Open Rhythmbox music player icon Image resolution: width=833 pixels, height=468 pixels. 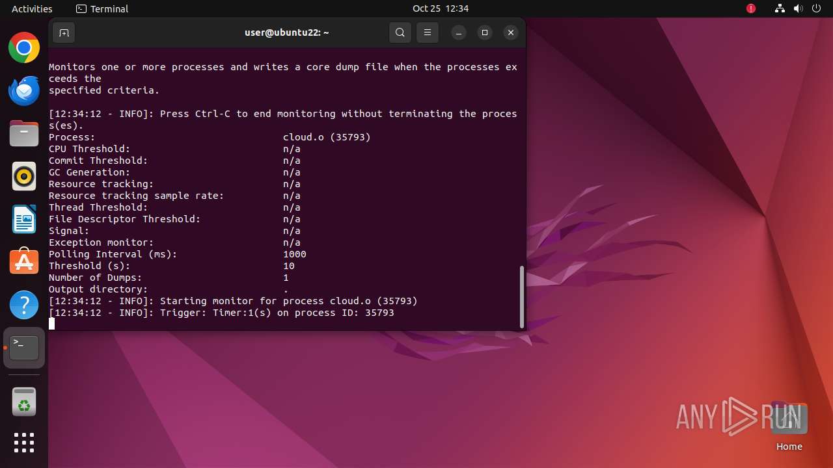pos(24,176)
